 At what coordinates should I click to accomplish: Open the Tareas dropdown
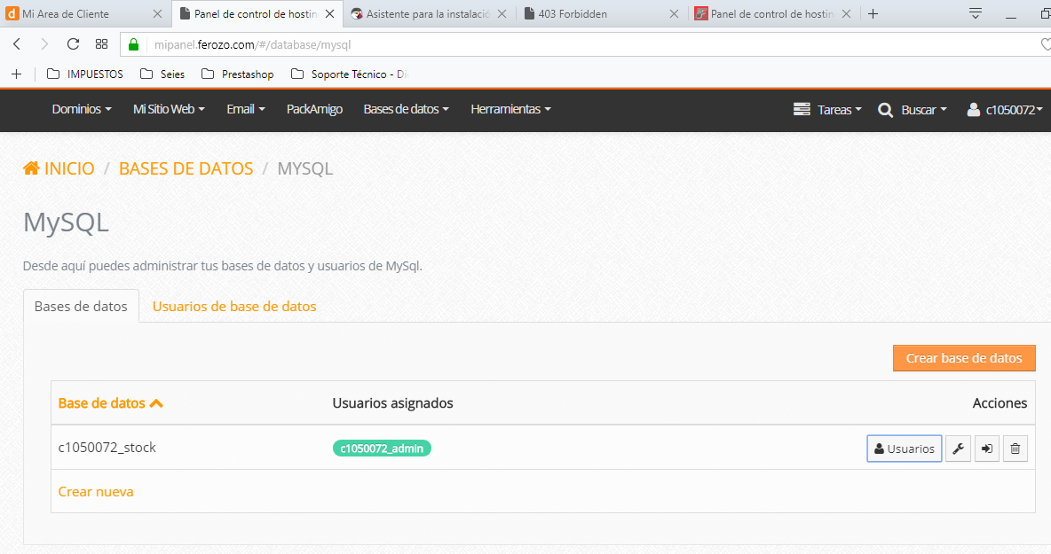(839, 110)
